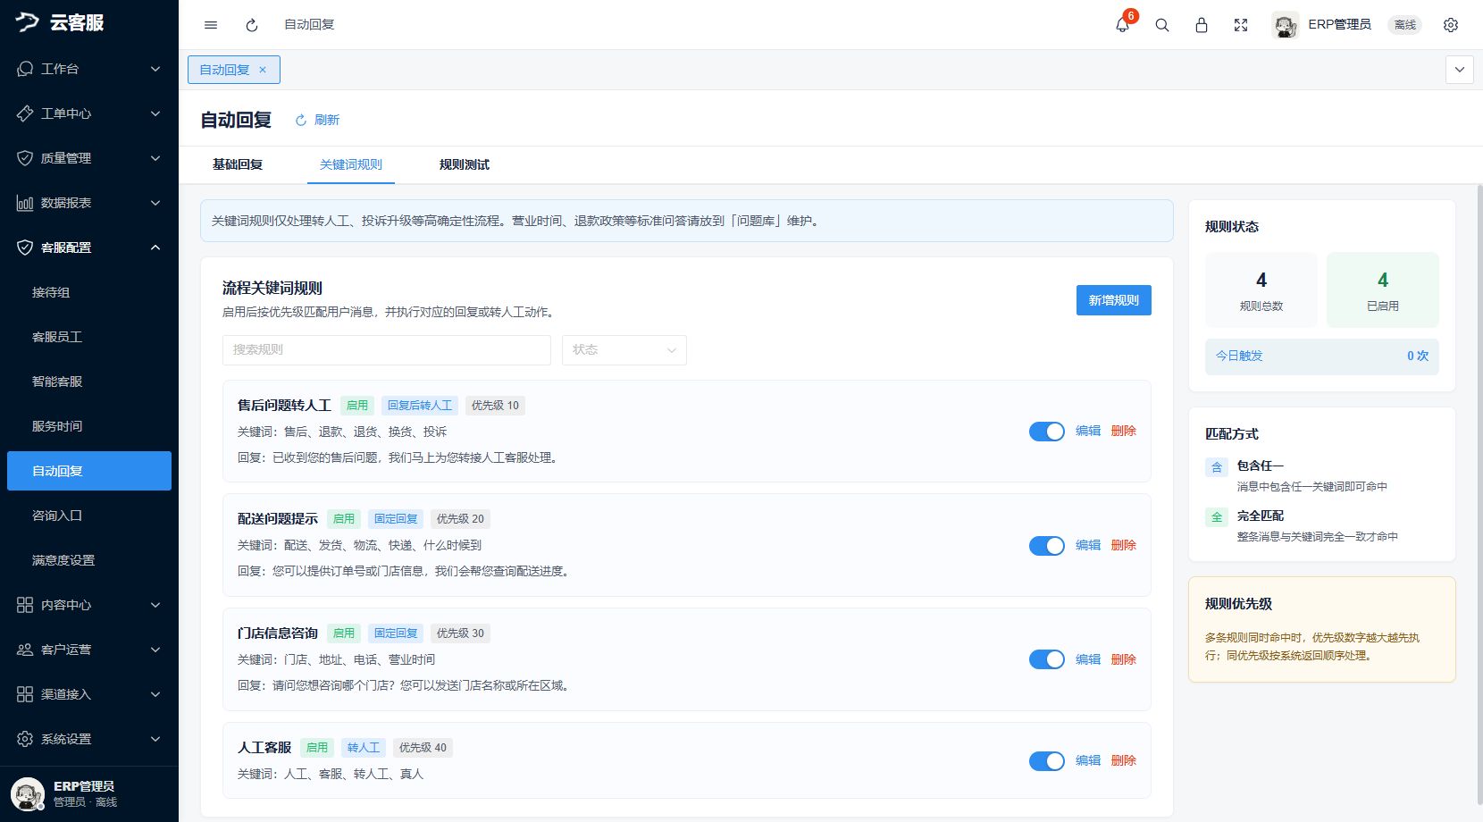Screen dimensions: 1483x822
Task: Click the 新增规则 button
Action: [1114, 300]
